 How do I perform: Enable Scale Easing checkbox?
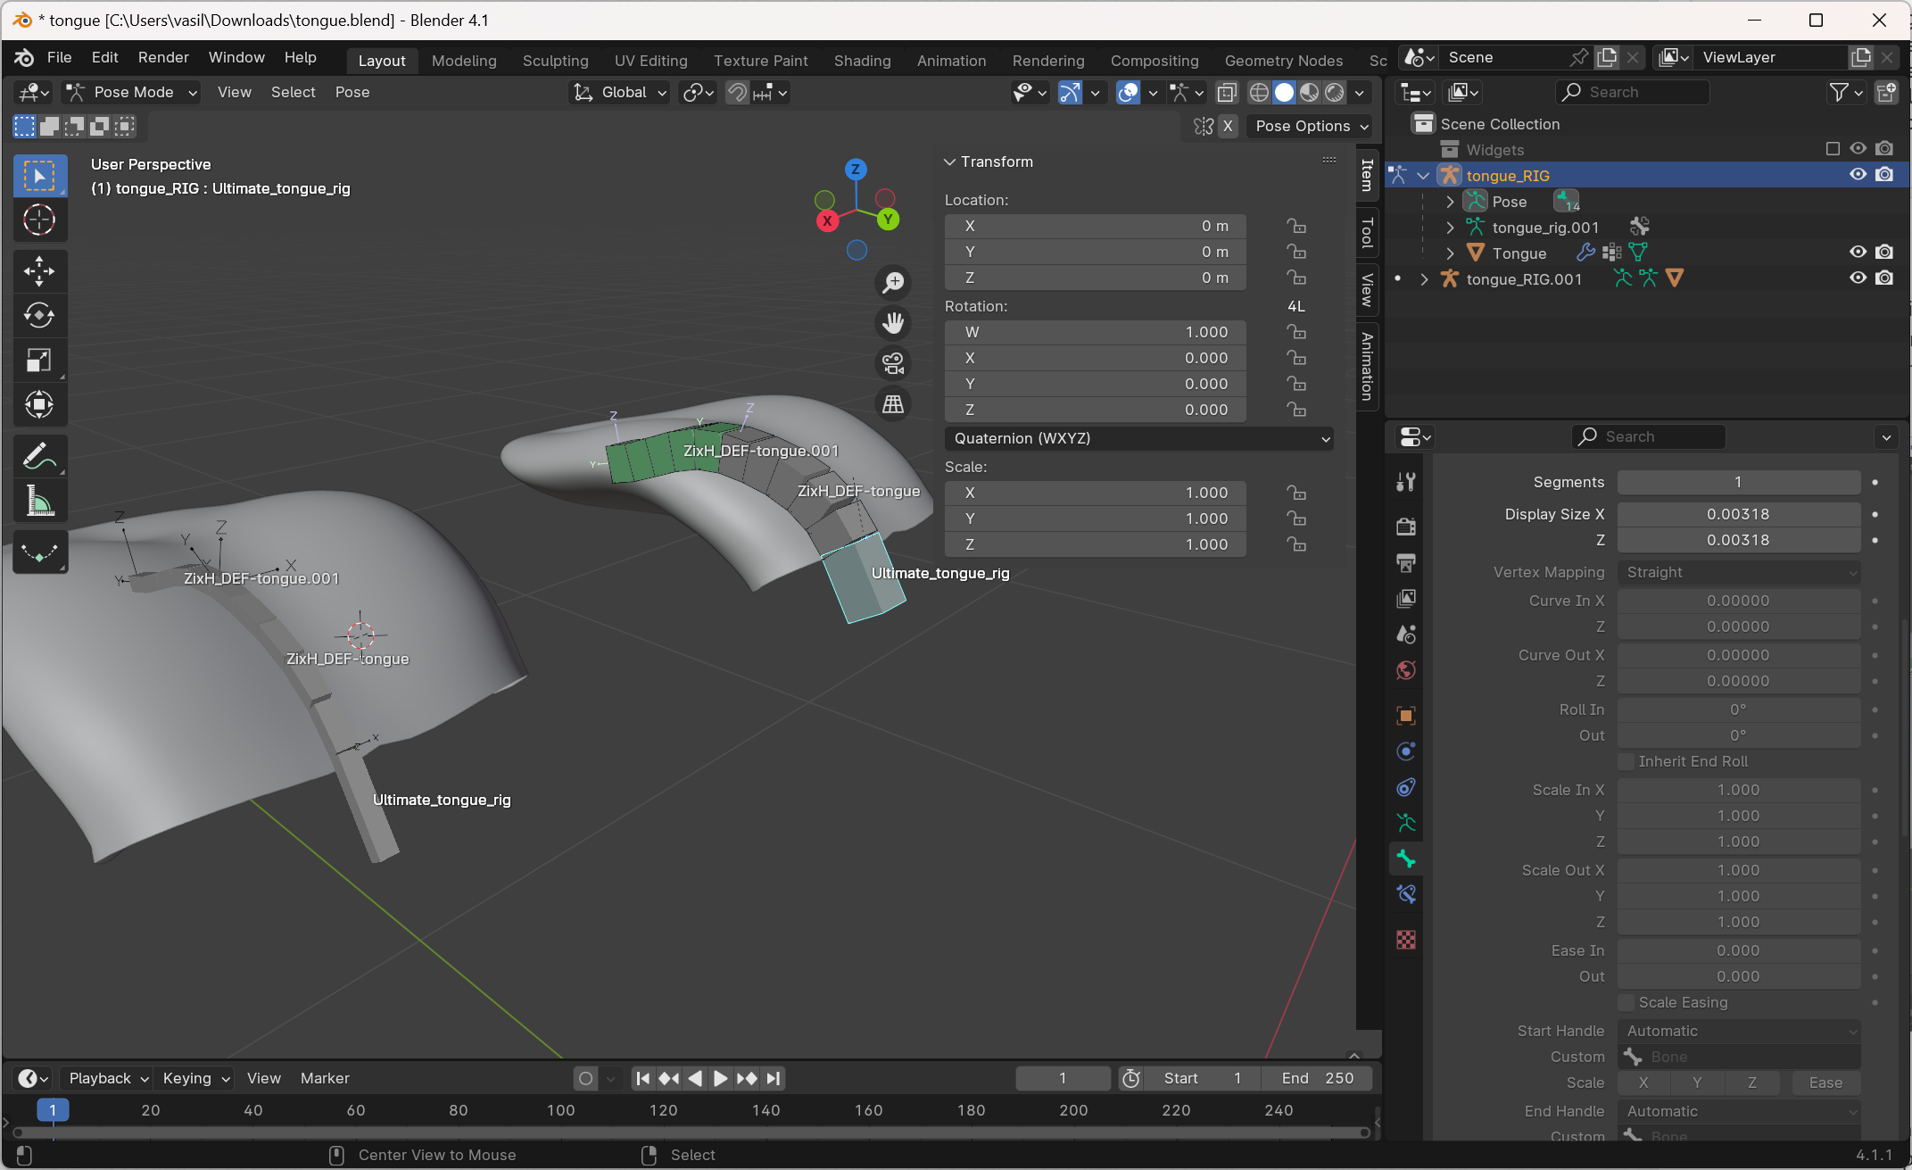tap(1626, 1002)
